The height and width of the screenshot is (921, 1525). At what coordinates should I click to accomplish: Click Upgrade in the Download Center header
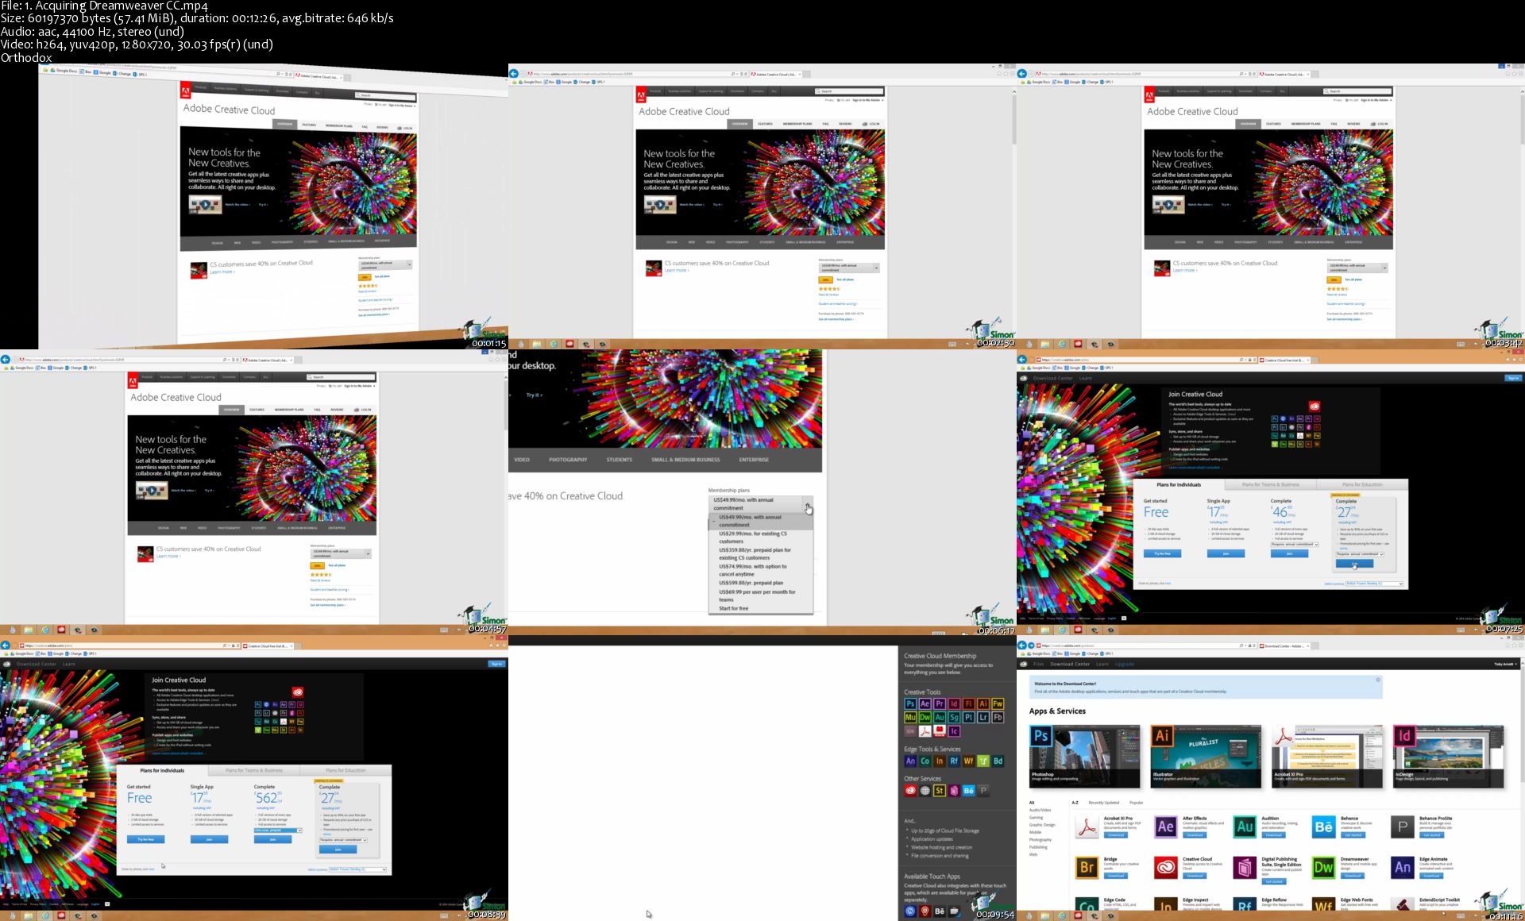[x=1124, y=664]
